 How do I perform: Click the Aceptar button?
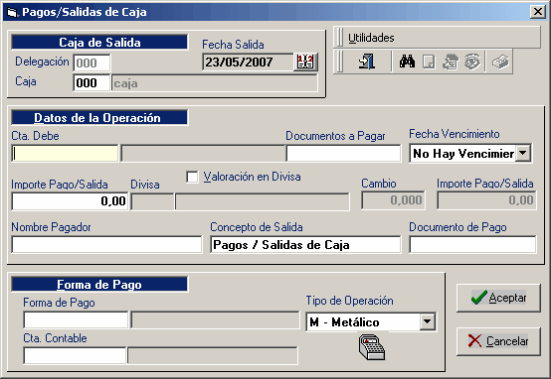(x=498, y=298)
